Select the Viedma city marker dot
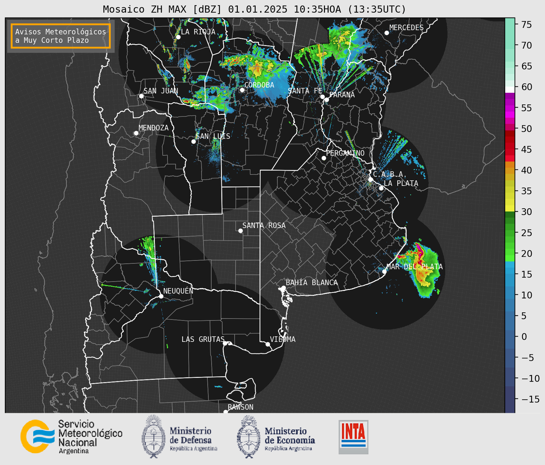545x465 pixels. [x=267, y=344]
